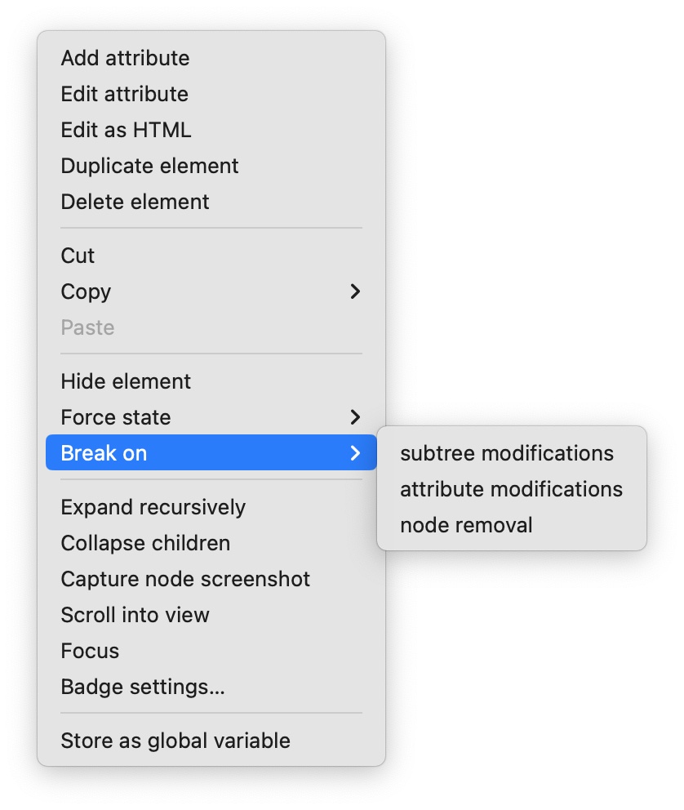Click Add attribute menu item
This screenshot has width=684, height=810.
(x=125, y=58)
